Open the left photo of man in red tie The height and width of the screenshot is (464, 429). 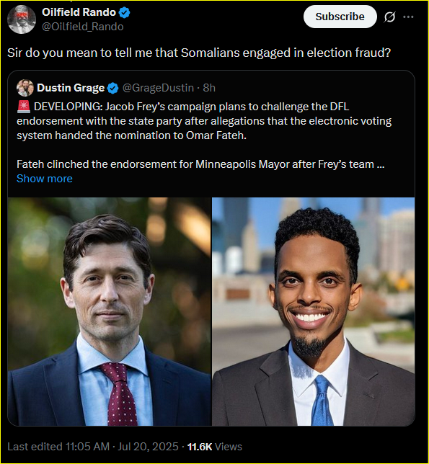(x=110, y=311)
